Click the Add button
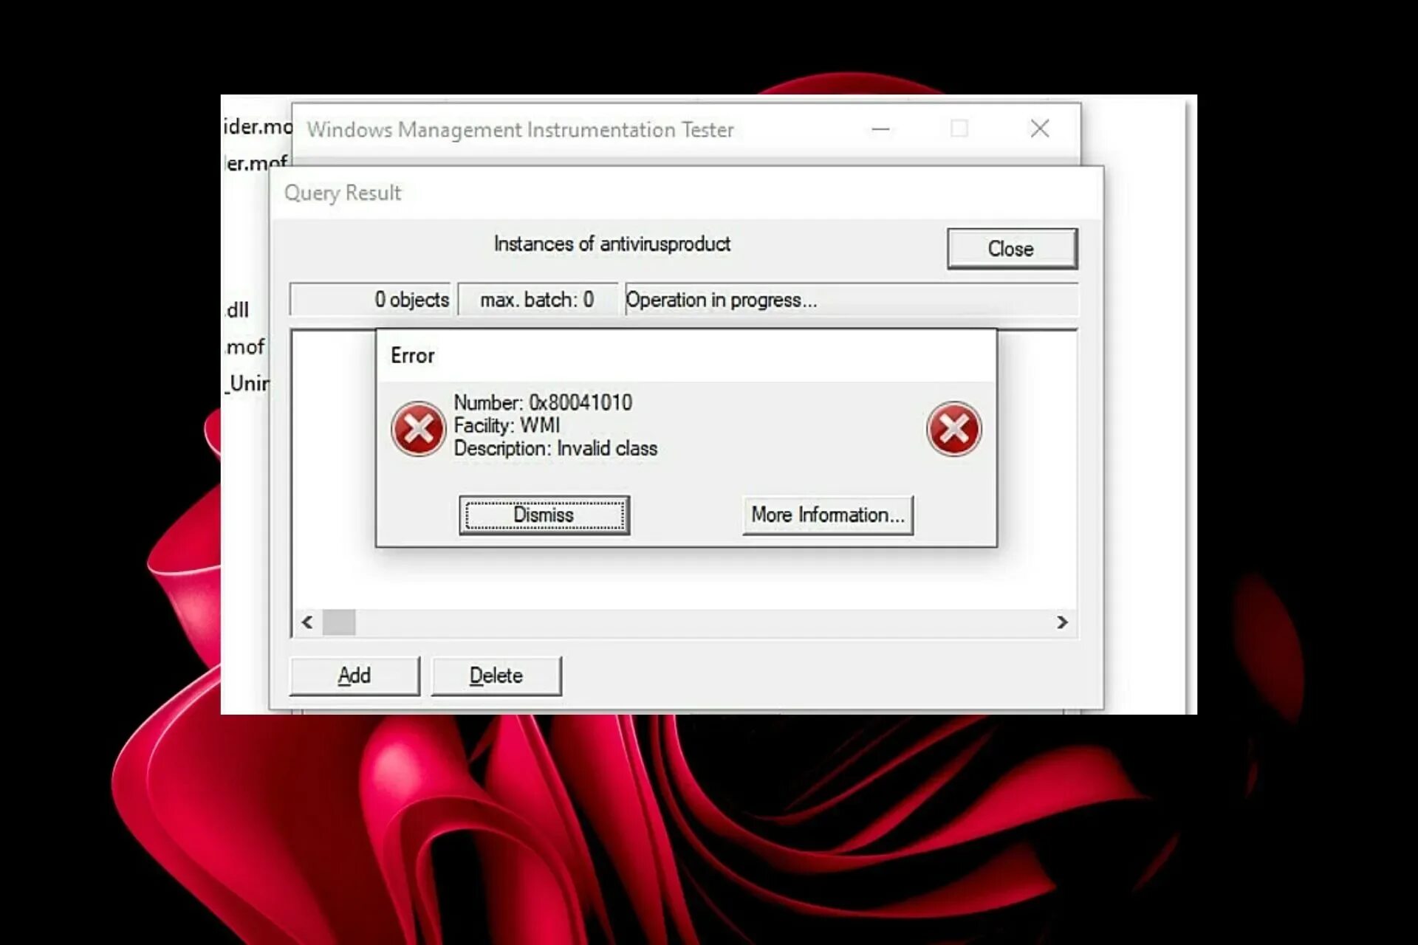 click(354, 676)
